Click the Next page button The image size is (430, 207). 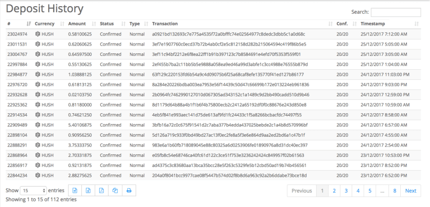(x=411, y=191)
